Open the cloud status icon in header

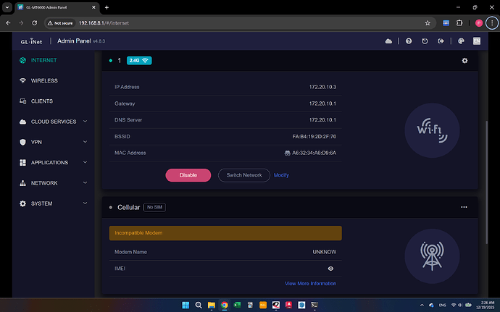click(389, 42)
